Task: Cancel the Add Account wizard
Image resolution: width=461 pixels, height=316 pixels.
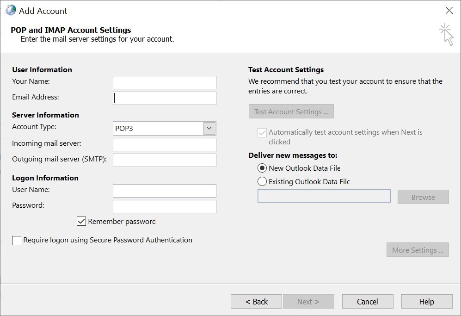Action: click(367, 301)
